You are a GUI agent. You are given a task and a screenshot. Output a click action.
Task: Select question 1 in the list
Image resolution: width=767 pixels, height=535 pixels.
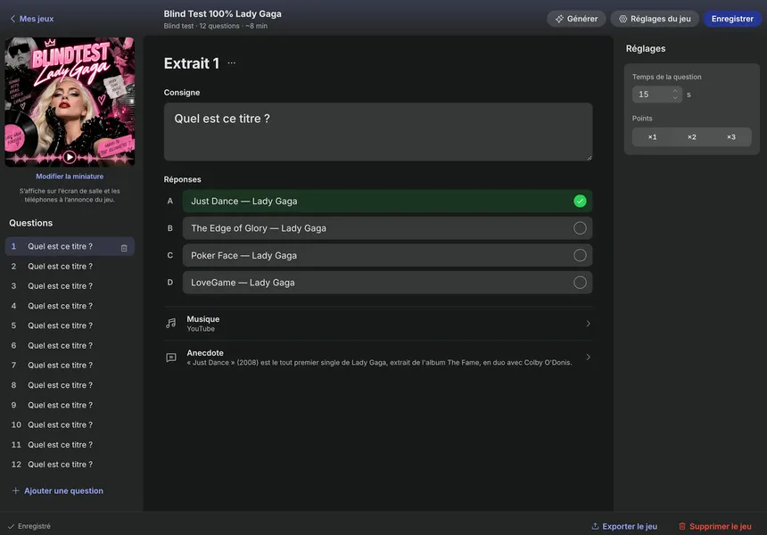[x=70, y=246]
